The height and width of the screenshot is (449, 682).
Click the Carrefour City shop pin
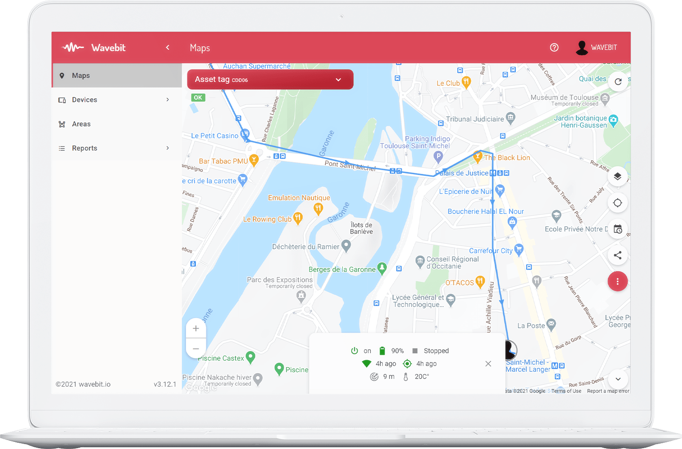[x=519, y=250]
